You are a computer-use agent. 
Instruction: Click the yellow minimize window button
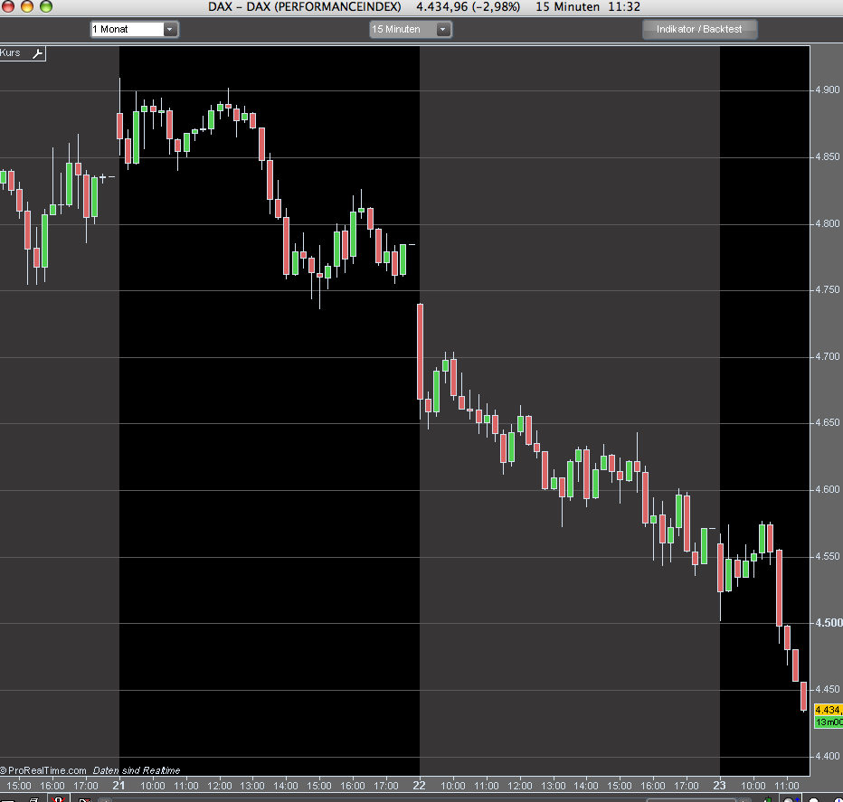tap(27, 6)
